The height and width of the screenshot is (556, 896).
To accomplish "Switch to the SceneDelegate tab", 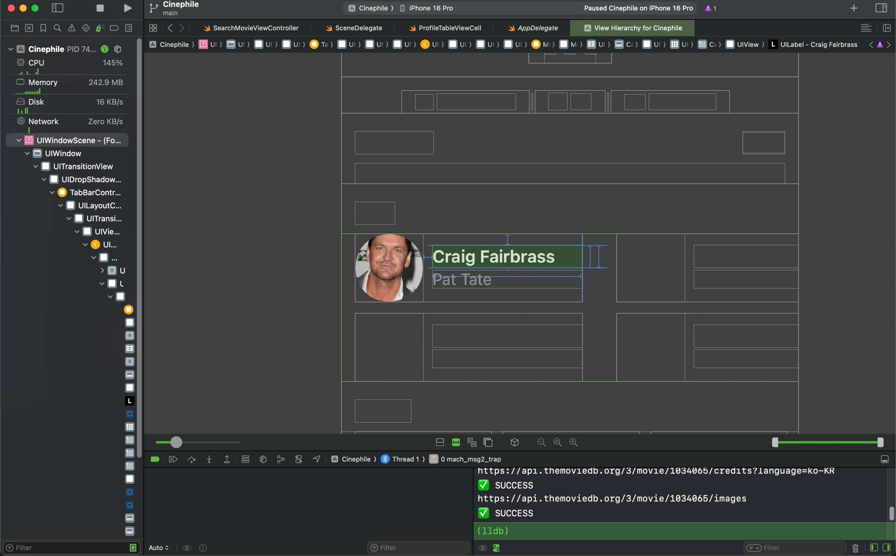I will point(358,28).
